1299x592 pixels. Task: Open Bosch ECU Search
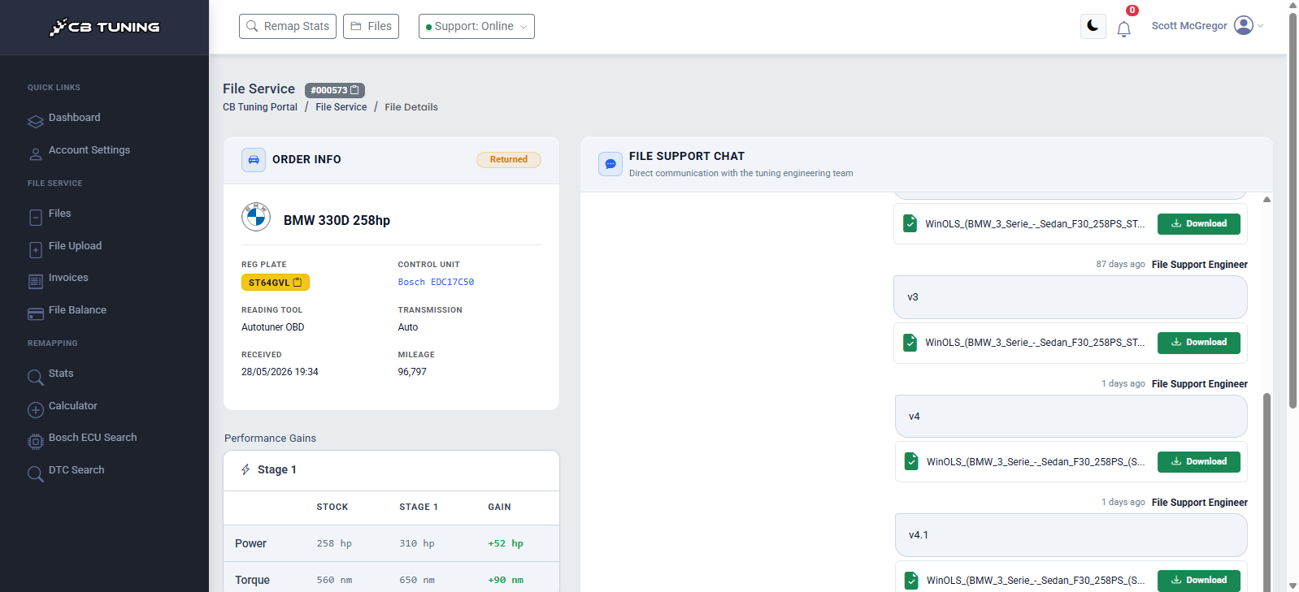(x=93, y=438)
